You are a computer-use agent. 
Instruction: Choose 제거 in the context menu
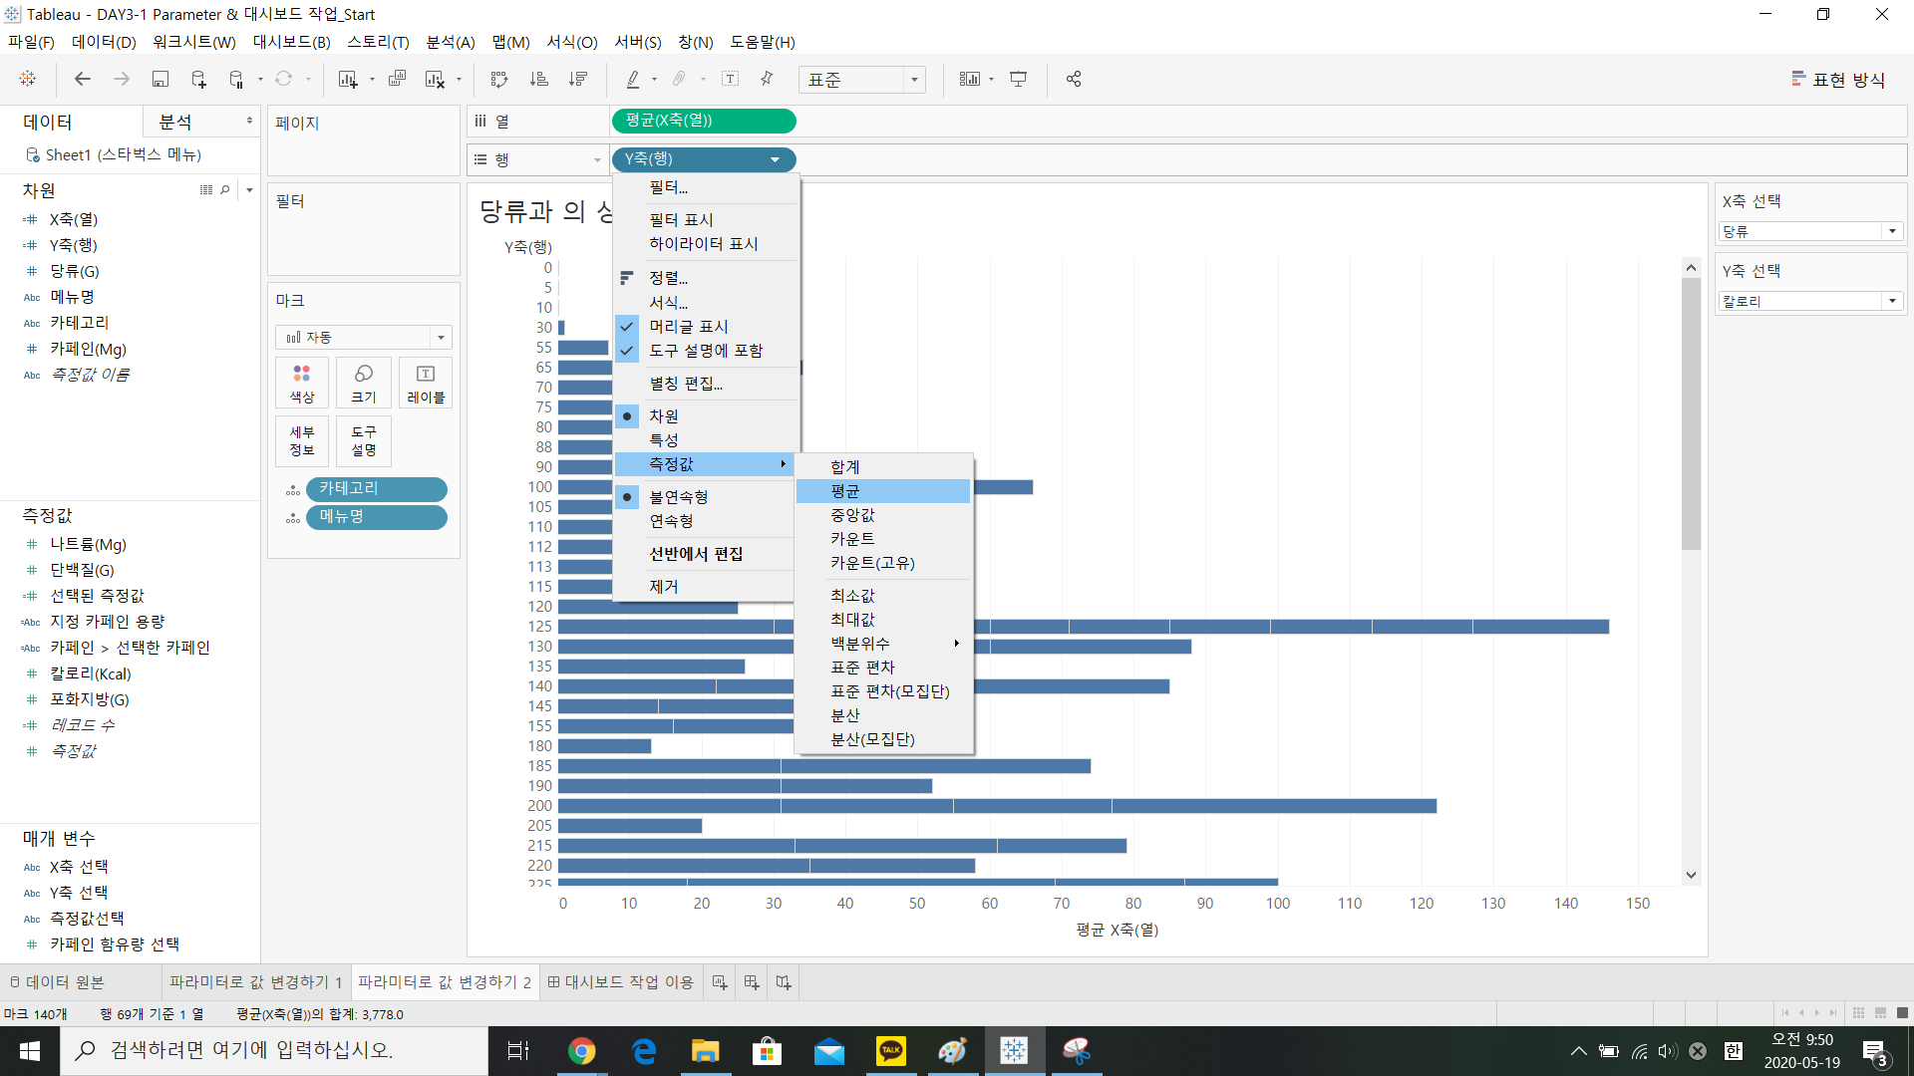tap(664, 587)
